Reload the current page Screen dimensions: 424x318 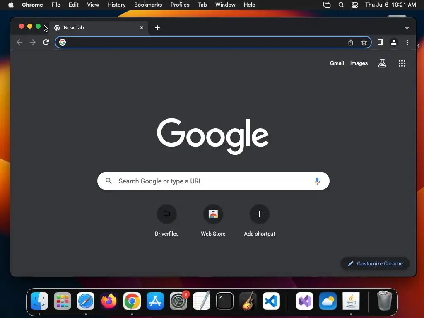46,42
